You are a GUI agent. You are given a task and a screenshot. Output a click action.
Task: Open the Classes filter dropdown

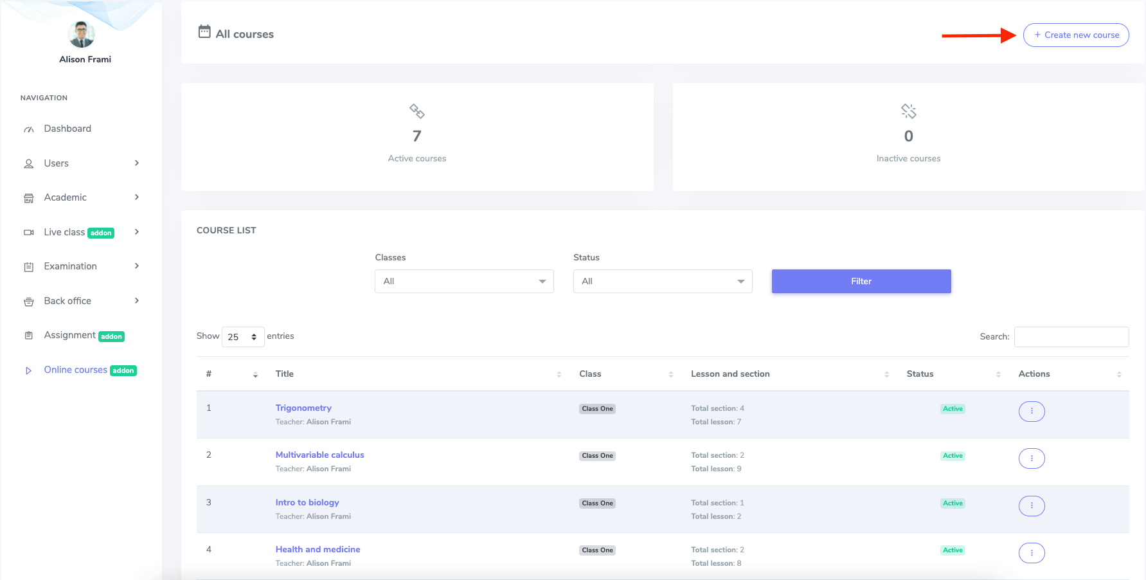click(464, 281)
